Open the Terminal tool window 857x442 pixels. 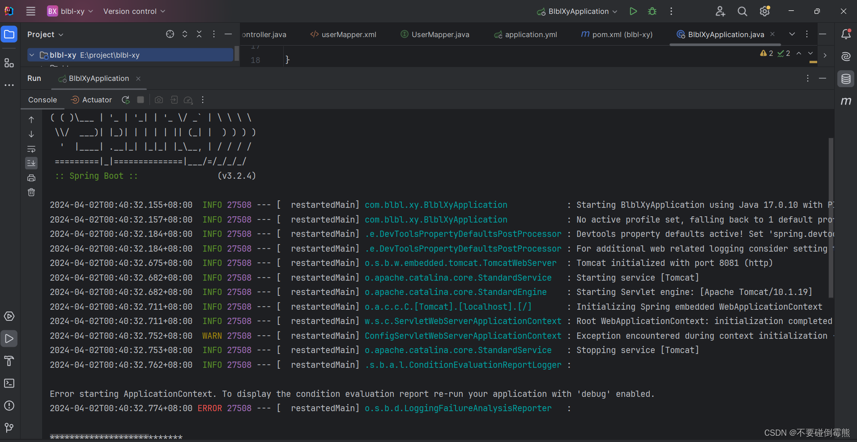click(x=9, y=383)
